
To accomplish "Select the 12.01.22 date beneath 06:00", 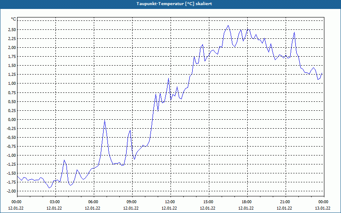I will point(92,208).
